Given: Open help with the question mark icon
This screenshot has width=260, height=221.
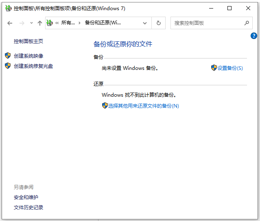Looking at the screenshot, I should 254,36.
